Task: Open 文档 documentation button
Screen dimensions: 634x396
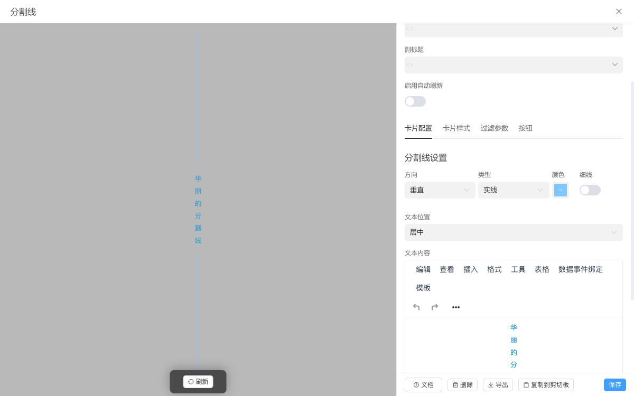Action: (423, 385)
